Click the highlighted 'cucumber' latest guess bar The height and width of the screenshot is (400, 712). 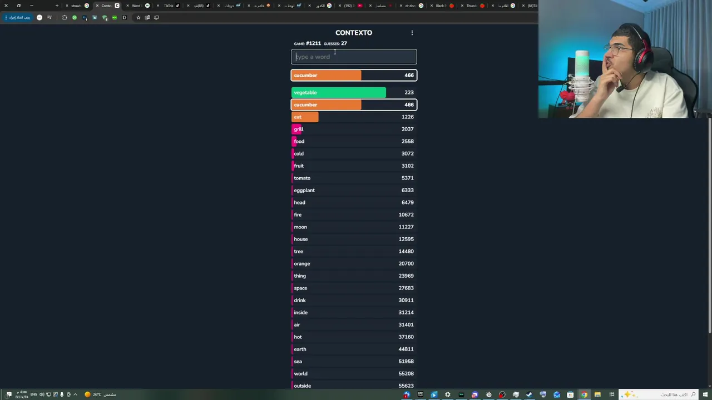tap(354, 76)
